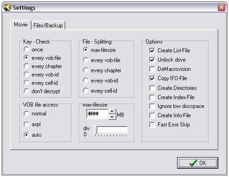Viewport: 229px width, 177px height.
Task: Select the Movie tab
Action: tap(21, 25)
